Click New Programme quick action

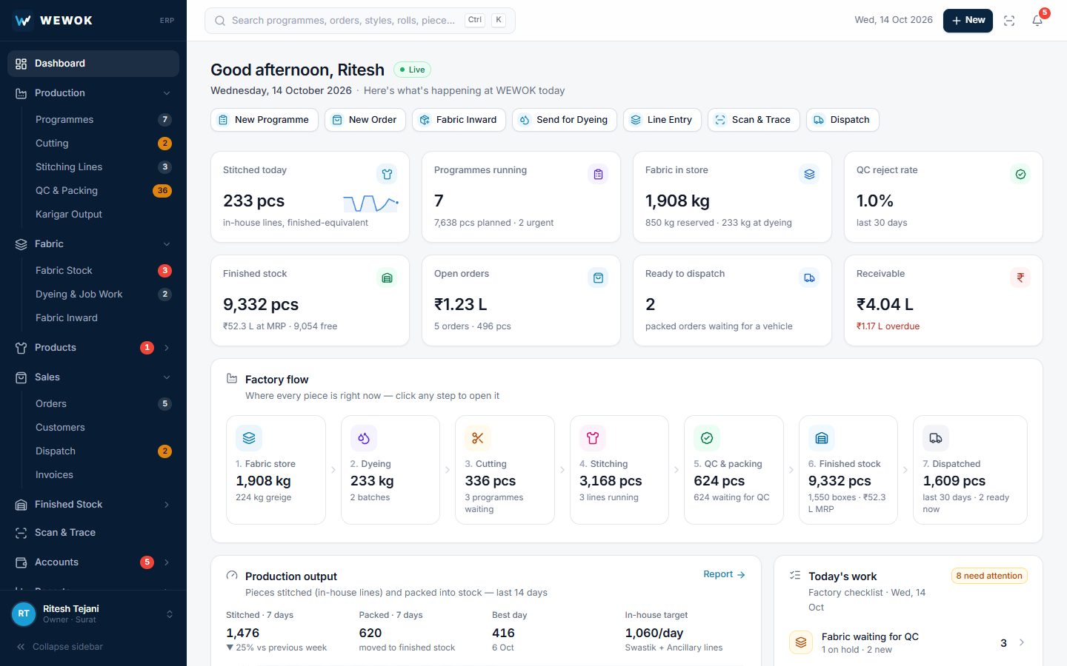(265, 120)
